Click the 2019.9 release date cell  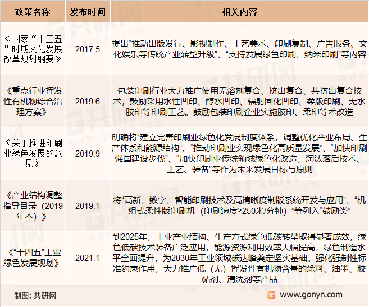86,153
